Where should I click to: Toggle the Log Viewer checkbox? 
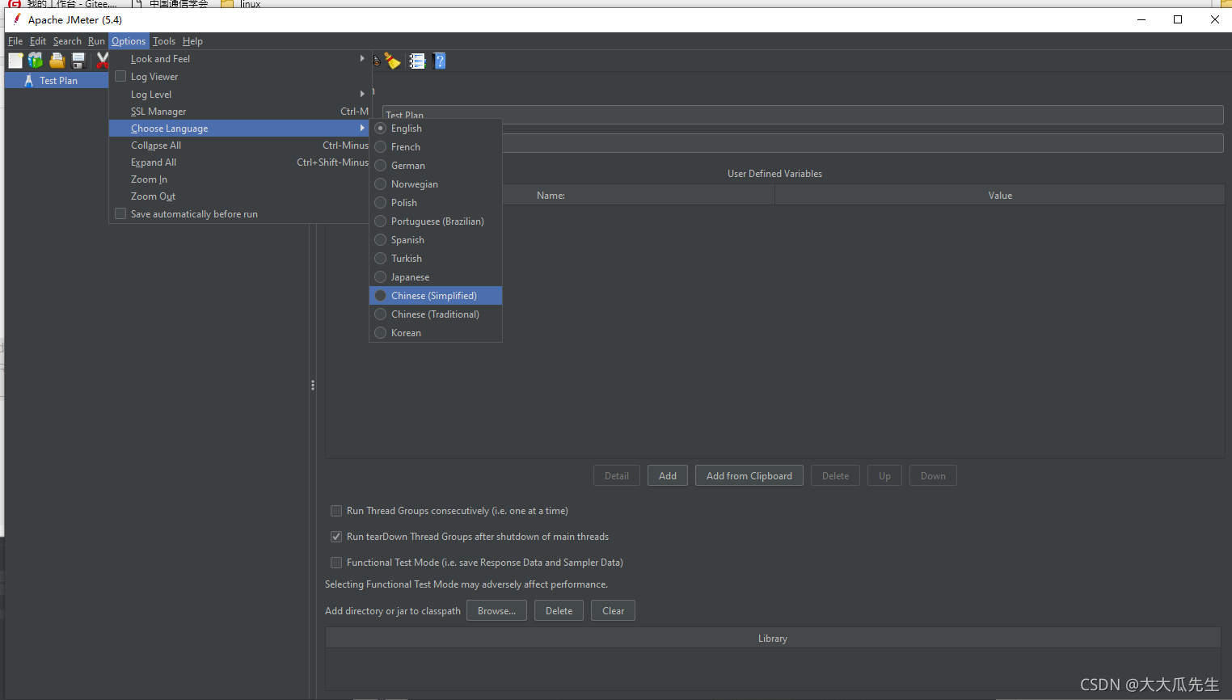[x=120, y=76]
